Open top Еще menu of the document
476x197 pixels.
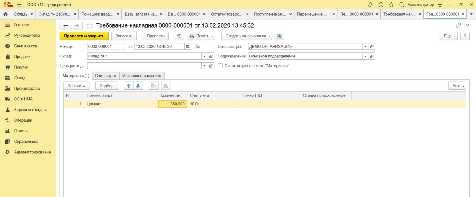click(x=449, y=36)
